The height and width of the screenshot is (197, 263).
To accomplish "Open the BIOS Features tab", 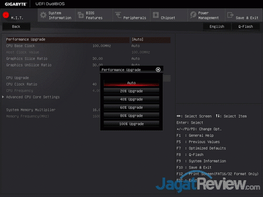I will 94,15.
